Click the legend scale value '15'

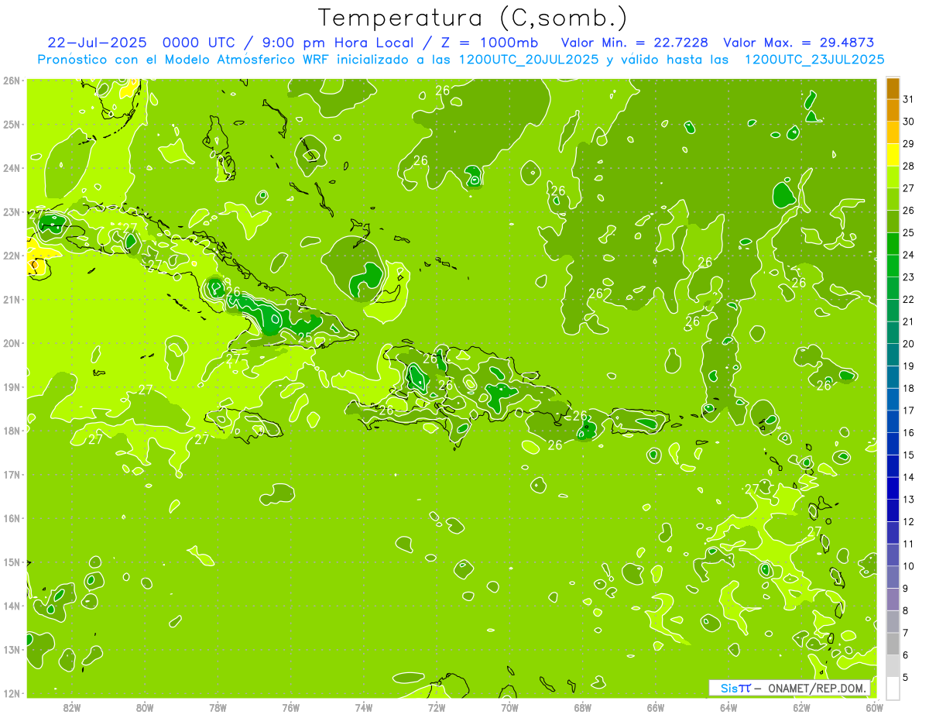[x=909, y=455]
